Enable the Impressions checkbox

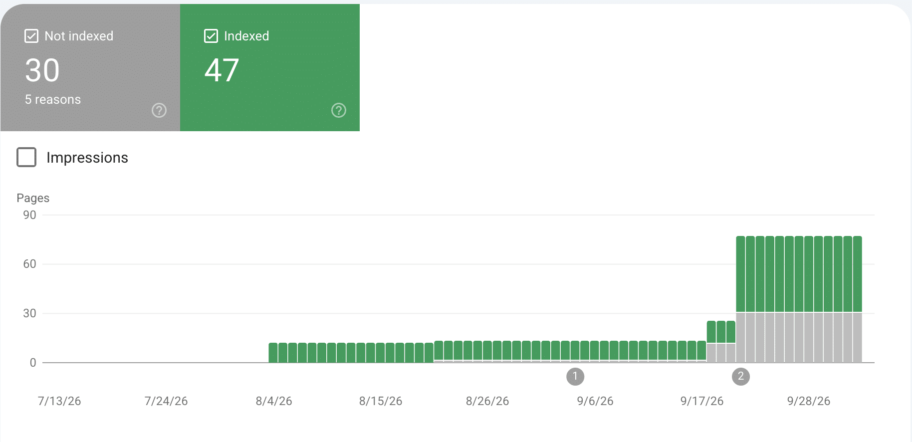coord(26,157)
